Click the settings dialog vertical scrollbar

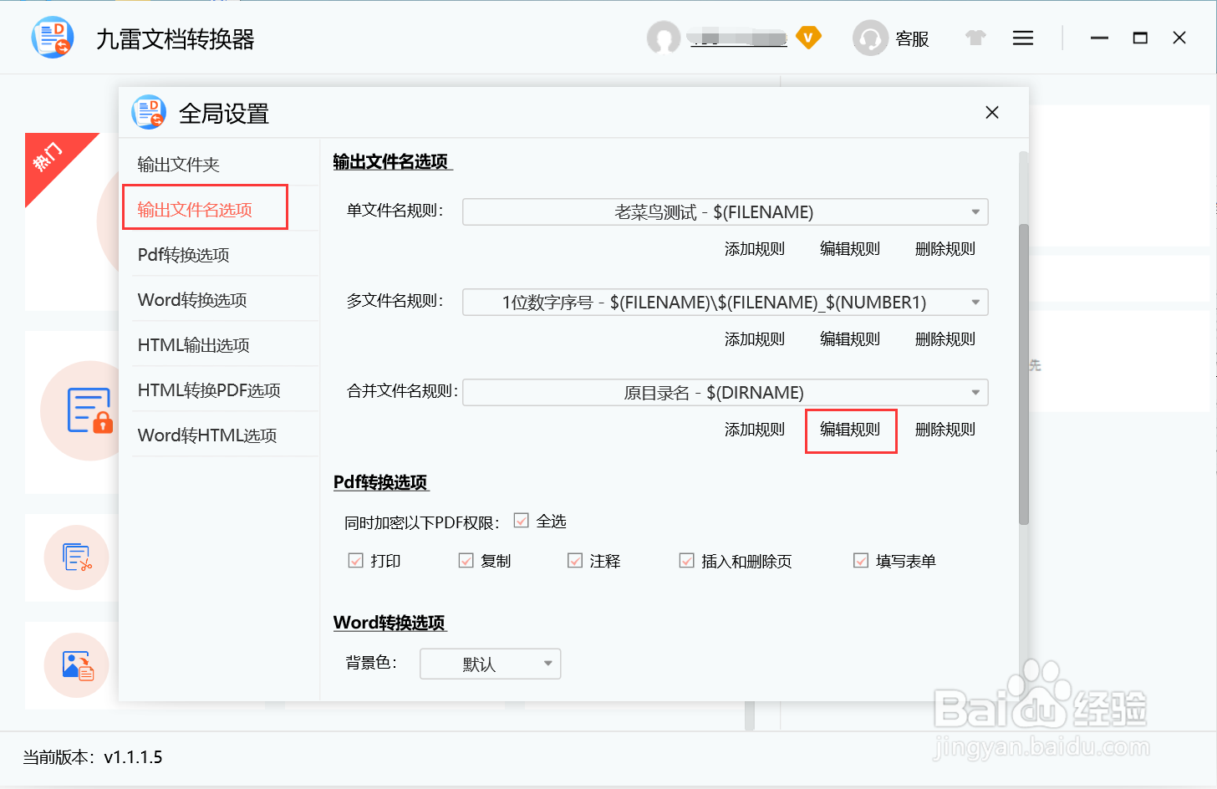(x=1024, y=374)
